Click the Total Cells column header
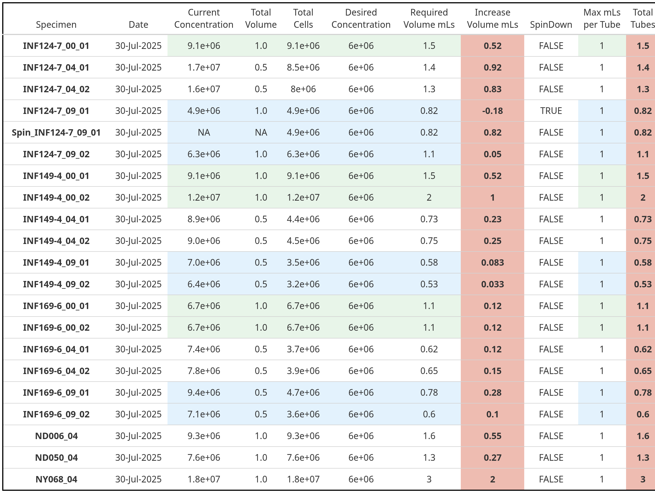 (x=303, y=18)
